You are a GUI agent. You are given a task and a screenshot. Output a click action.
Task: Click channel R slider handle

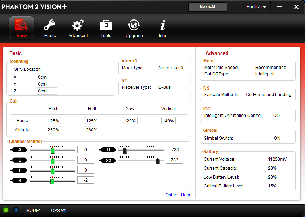coord(52,181)
